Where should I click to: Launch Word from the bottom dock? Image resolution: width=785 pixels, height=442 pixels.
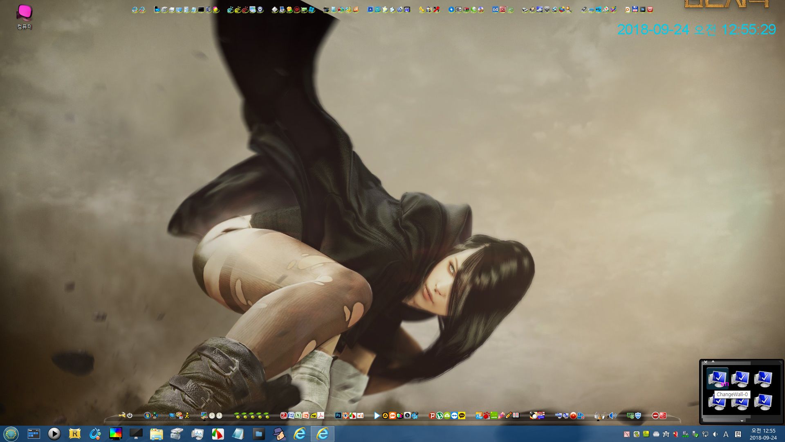291,415
